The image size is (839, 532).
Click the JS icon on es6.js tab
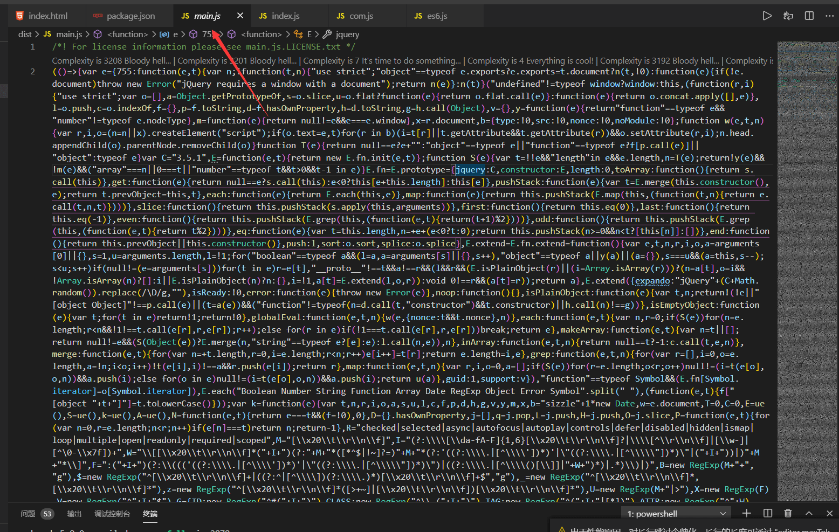click(x=418, y=16)
